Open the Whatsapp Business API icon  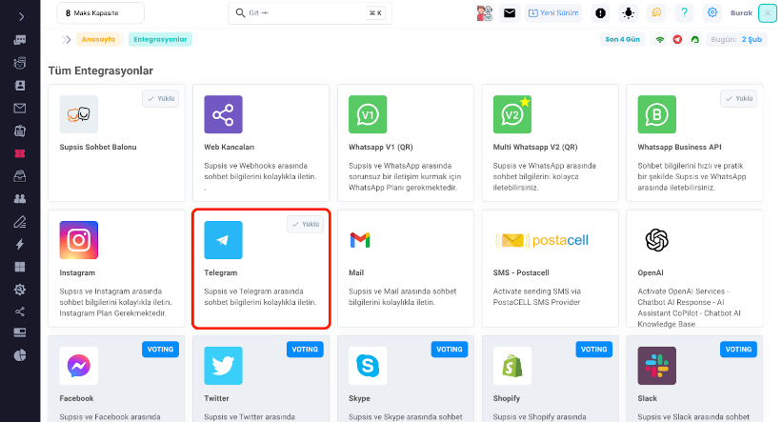coord(657,114)
